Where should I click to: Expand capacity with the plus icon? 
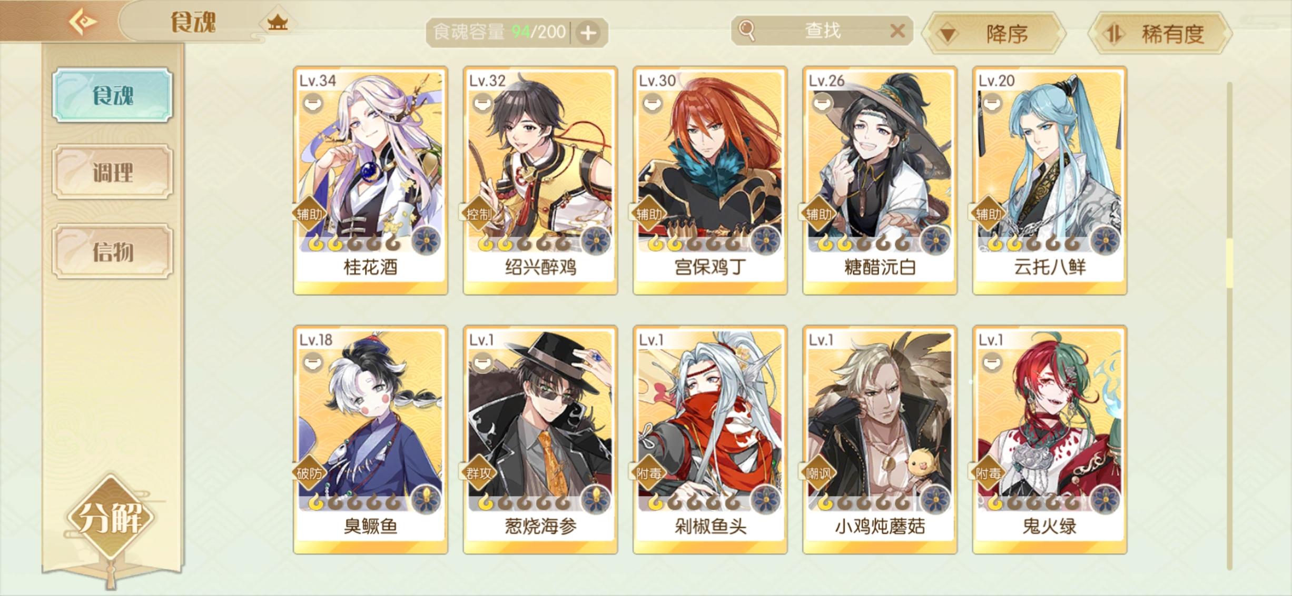(588, 33)
